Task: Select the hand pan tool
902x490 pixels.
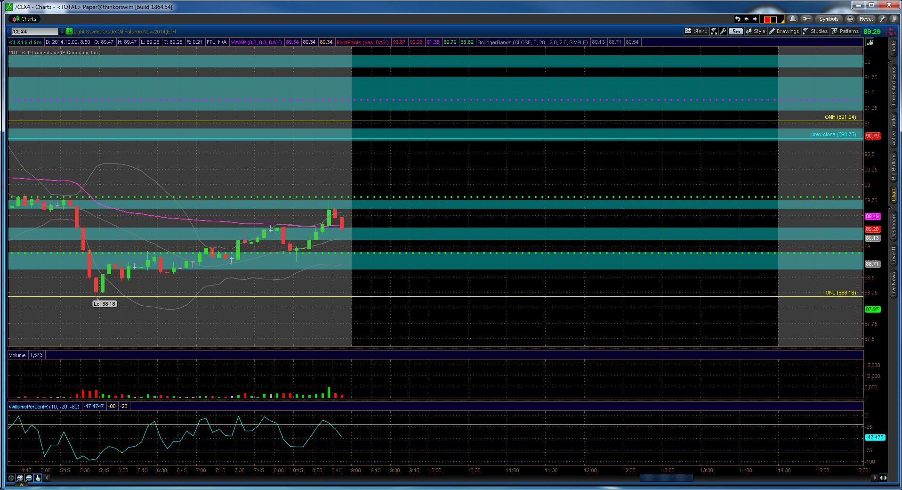Action: pyautogui.click(x=38, y=478)
